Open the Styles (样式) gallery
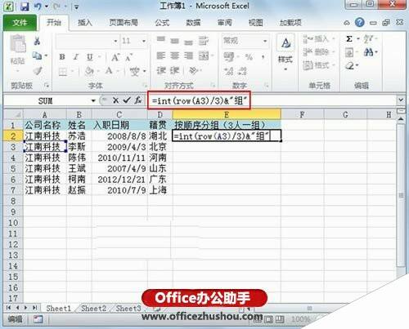Image resolution: width=409 pixels, height=329 pixels. click(285, 52)
